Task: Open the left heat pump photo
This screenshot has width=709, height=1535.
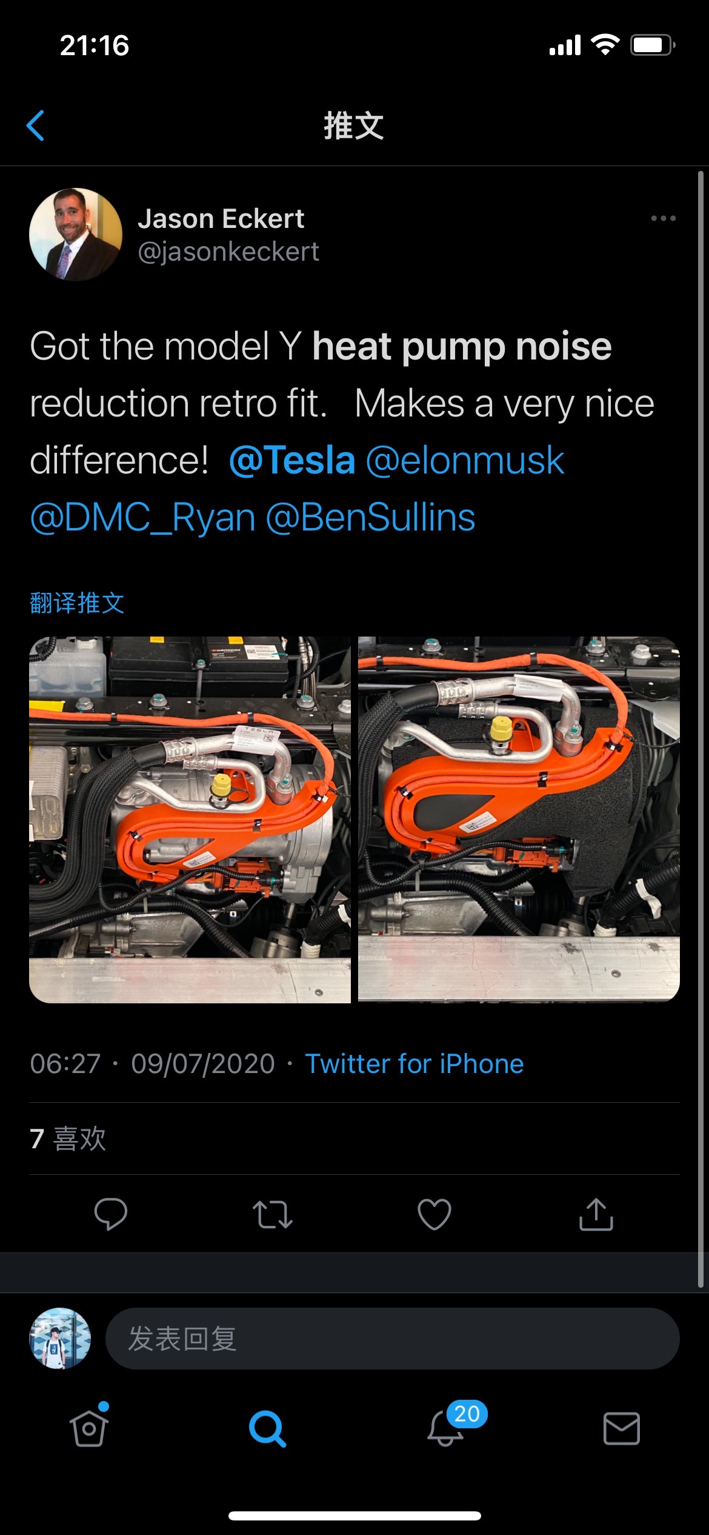Action: pos(190,819)
